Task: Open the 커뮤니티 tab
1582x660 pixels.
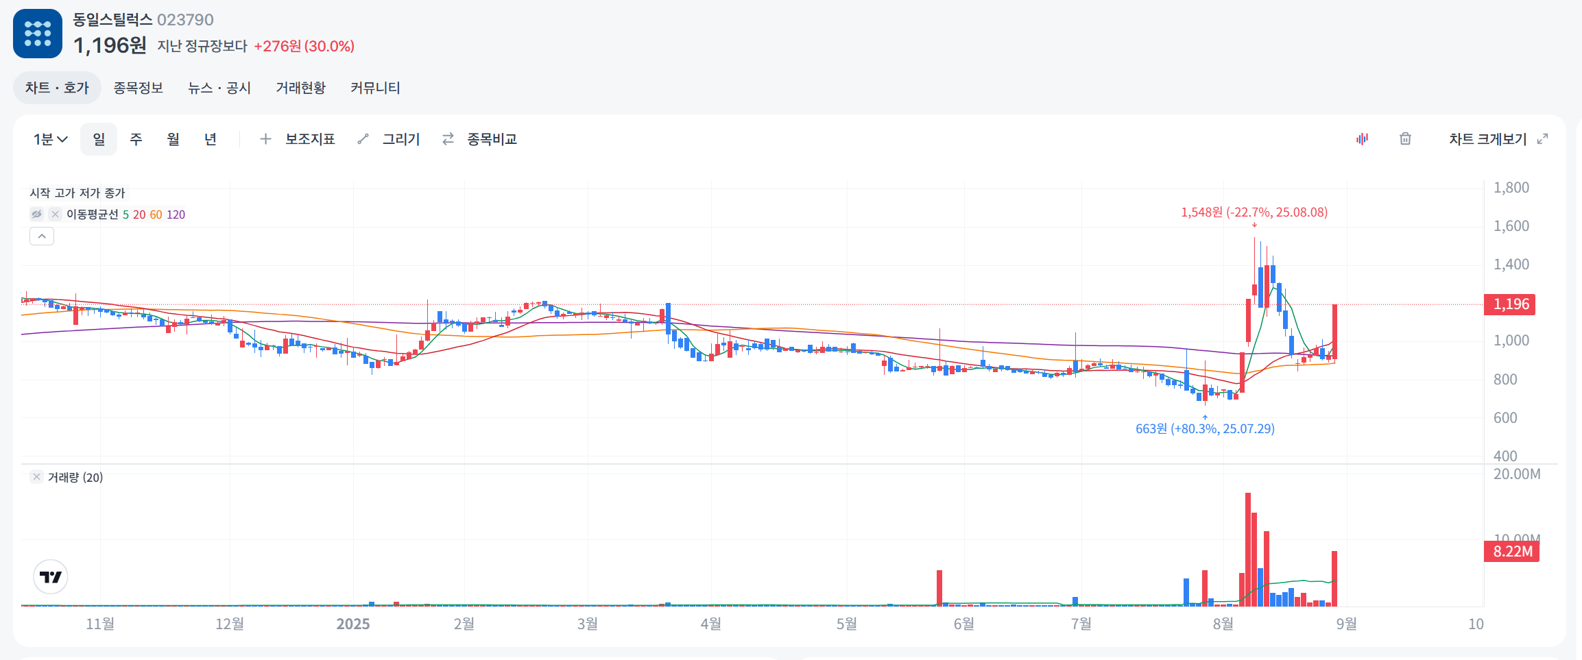Action: (x=375, y=88)
